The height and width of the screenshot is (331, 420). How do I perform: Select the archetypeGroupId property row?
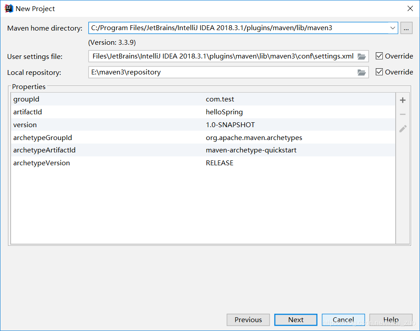click(203, 138)
